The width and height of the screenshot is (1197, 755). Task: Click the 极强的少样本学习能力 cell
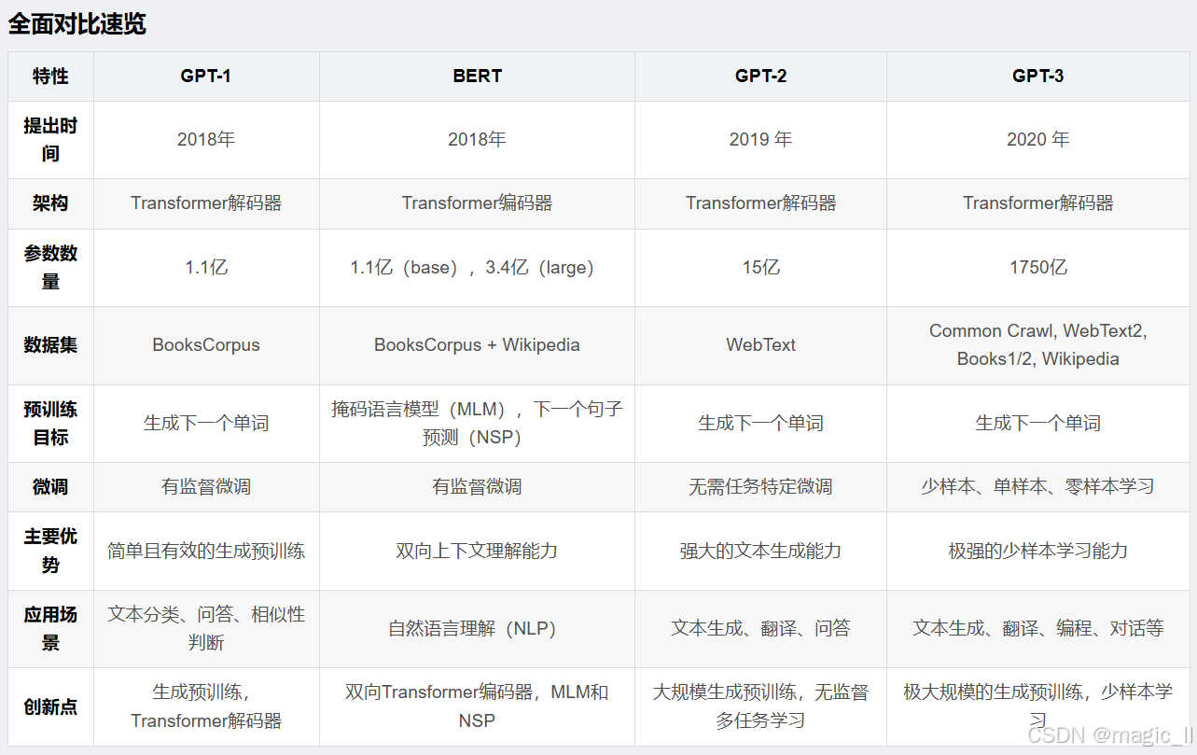1038,552
